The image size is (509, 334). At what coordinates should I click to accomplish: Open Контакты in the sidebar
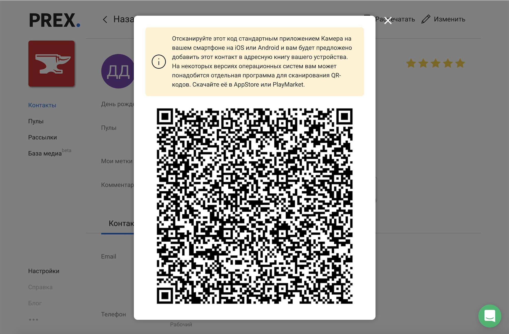(x=42, y=105)
